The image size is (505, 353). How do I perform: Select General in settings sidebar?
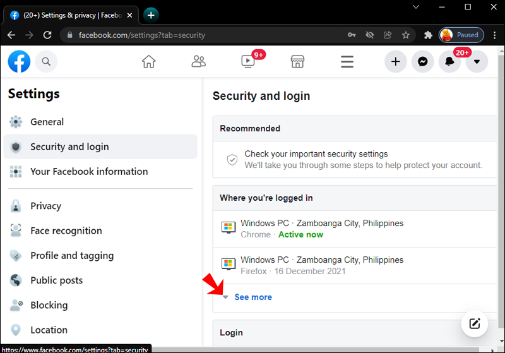47,122
